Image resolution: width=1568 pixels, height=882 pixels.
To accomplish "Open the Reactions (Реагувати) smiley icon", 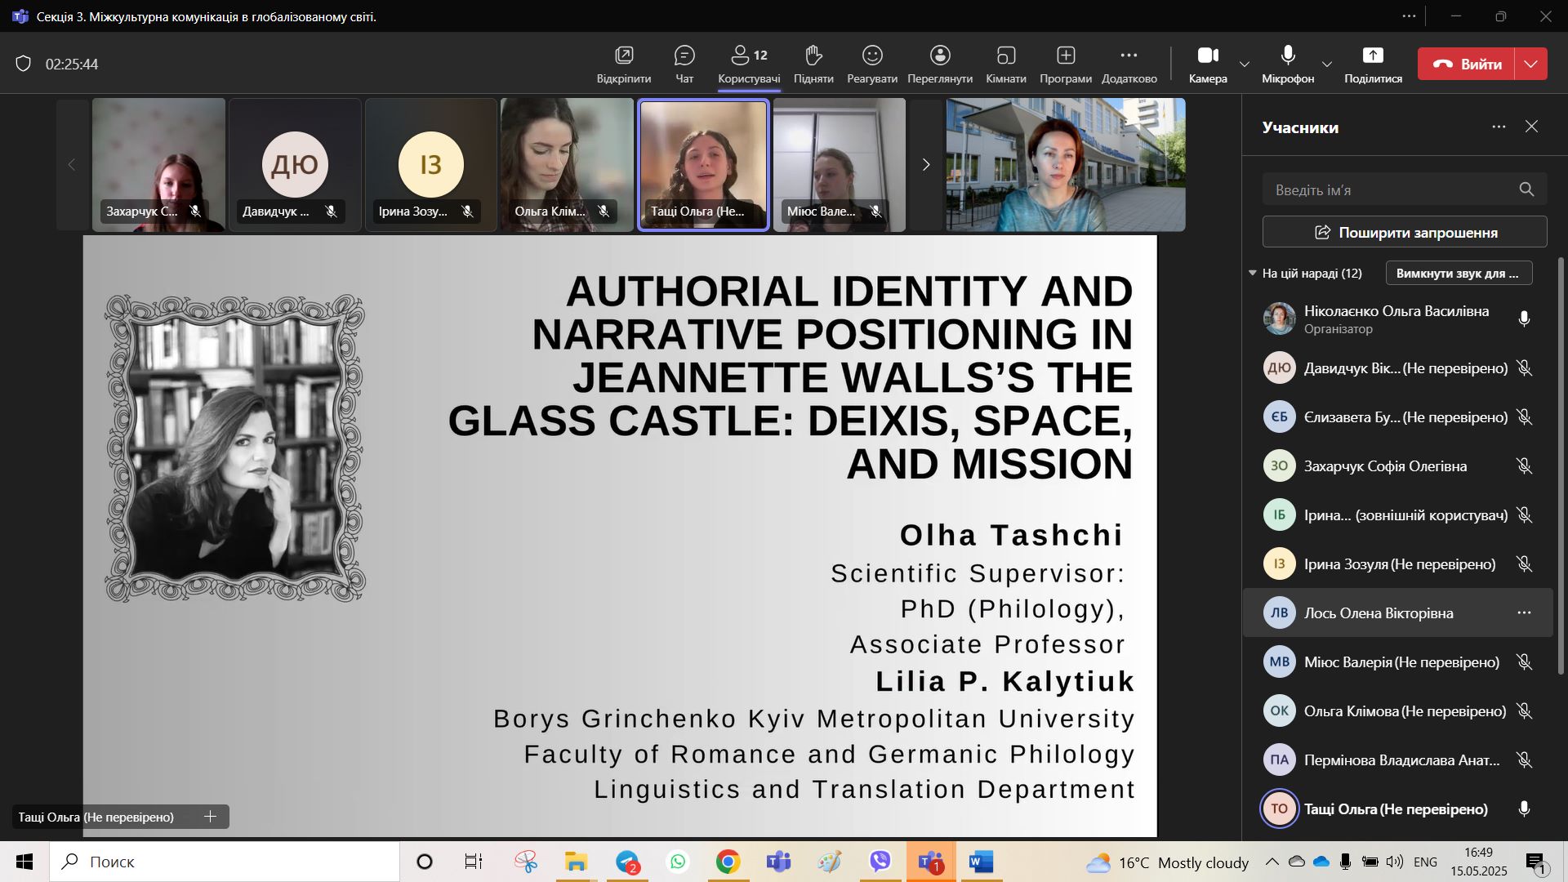I will point(871,56).
